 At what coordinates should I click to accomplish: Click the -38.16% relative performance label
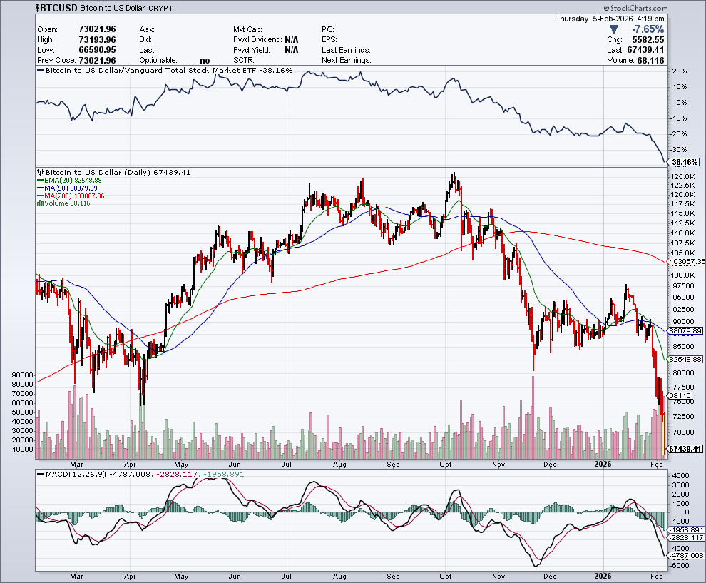pos(683,162)
